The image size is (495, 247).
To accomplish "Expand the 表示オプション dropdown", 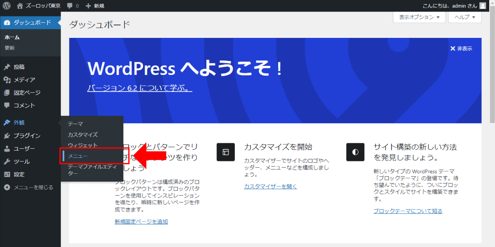I will pos(420,17).
